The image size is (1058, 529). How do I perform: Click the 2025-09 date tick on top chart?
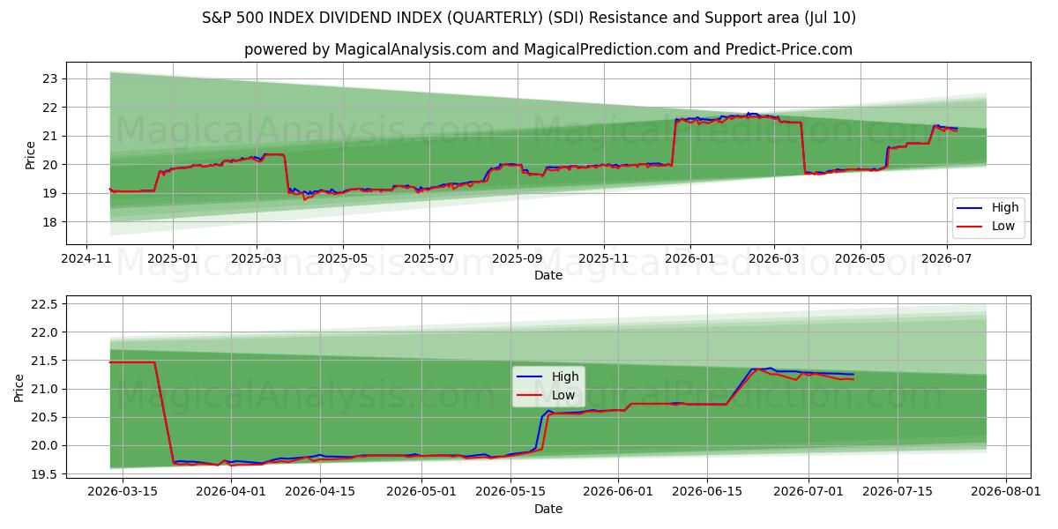pyautogui.click(x=517, y=260)
